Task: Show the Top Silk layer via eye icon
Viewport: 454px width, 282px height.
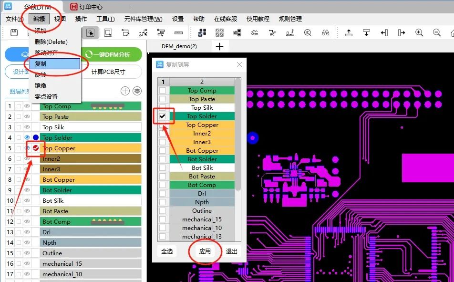Action: click(x=27, y=127)
